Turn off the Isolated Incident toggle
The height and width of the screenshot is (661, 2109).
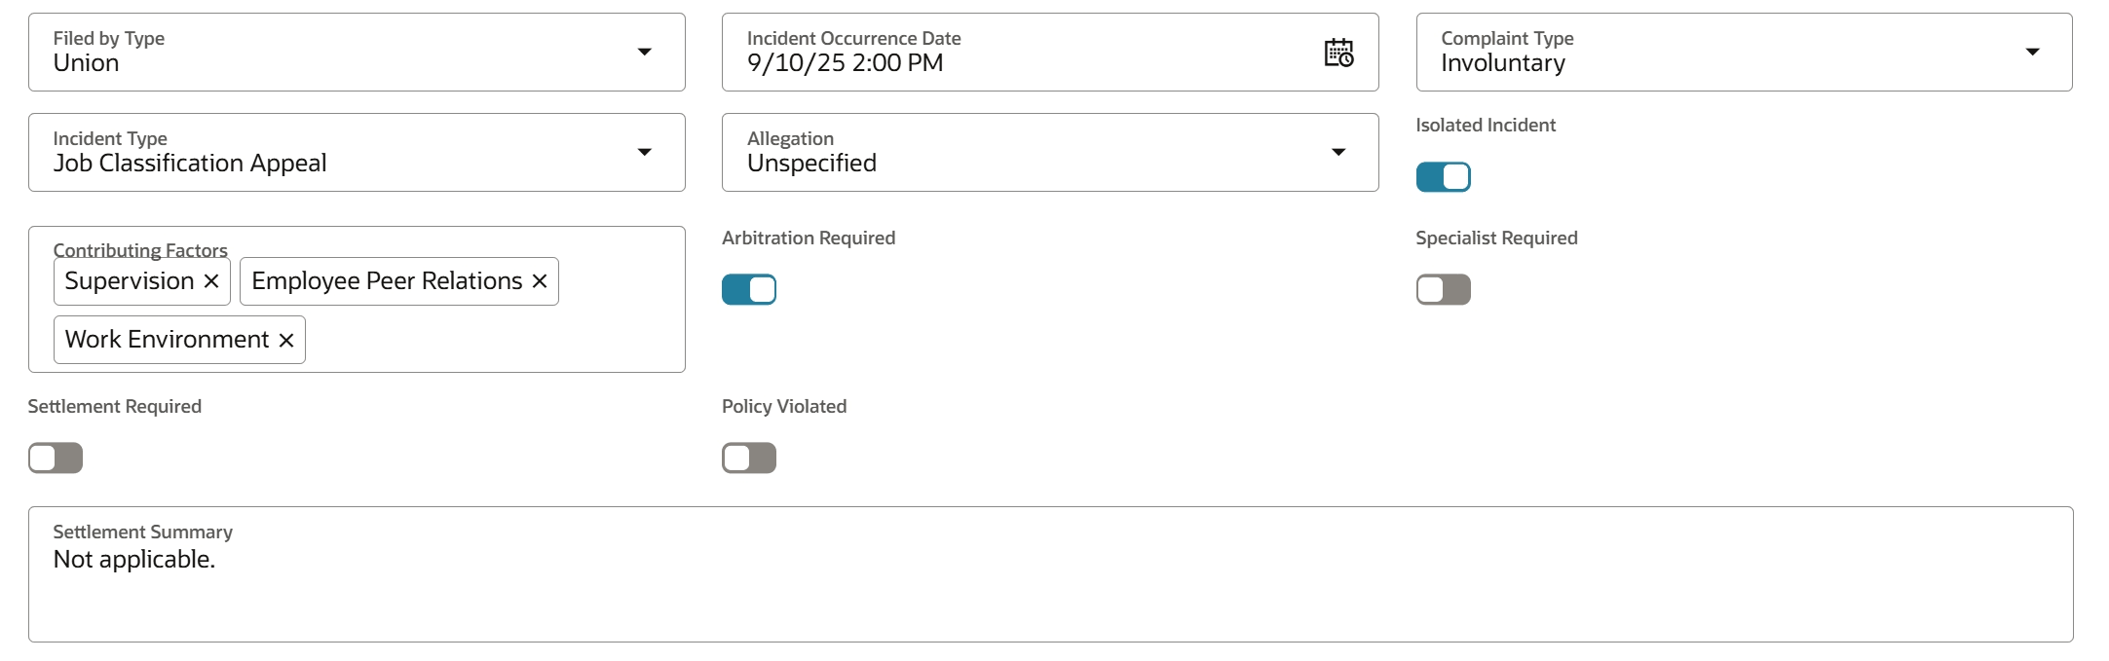point(1443,177)
